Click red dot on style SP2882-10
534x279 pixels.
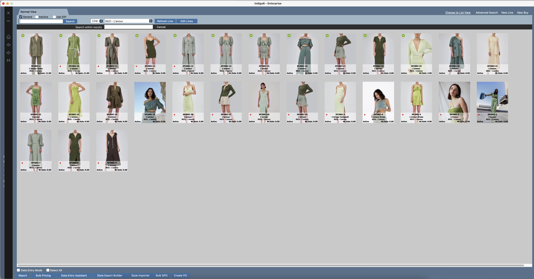[x=60, y=67]
